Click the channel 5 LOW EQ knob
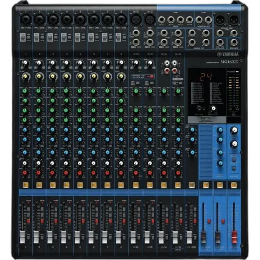Viewport: 260px width, 260px height. [x=80, y=120]
